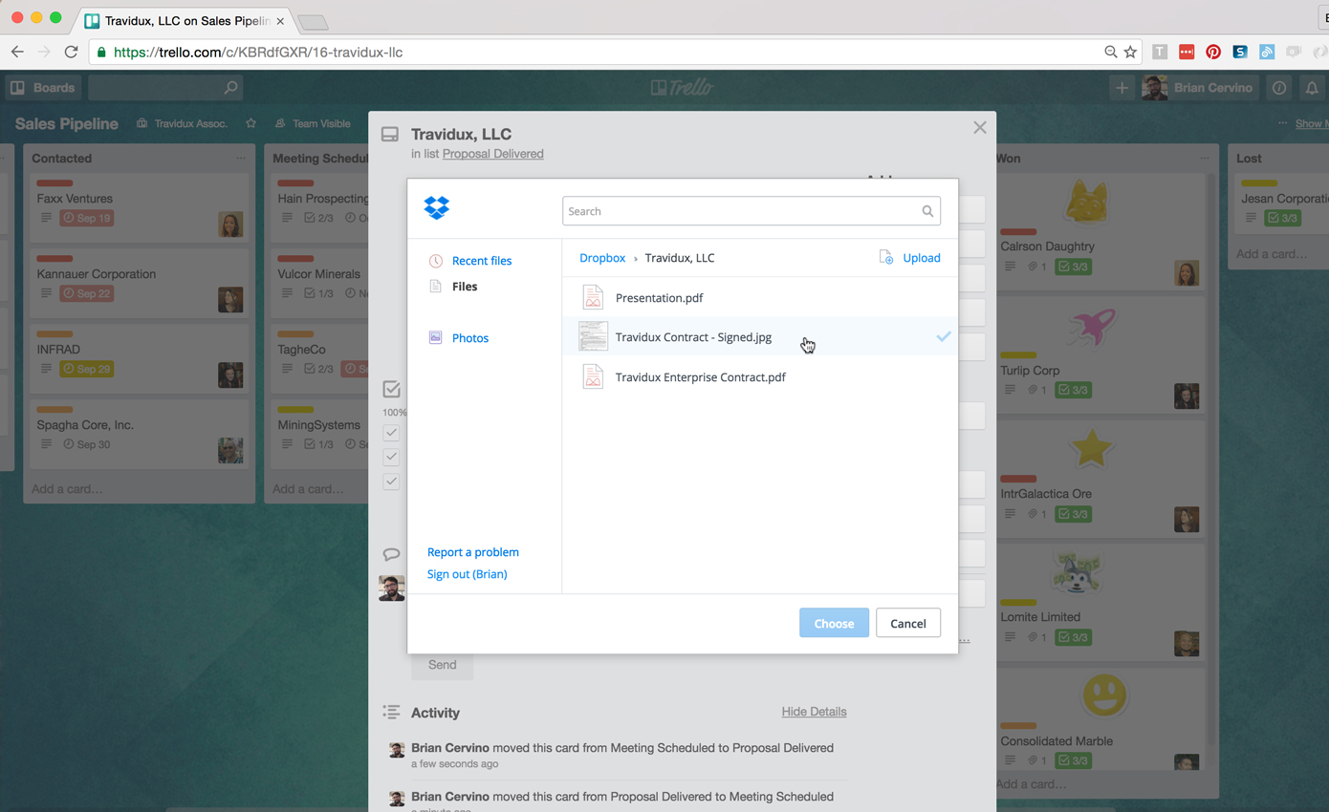Toggle third checklist item checkbox
The image size is (1329, 812).
coord(391,481)
